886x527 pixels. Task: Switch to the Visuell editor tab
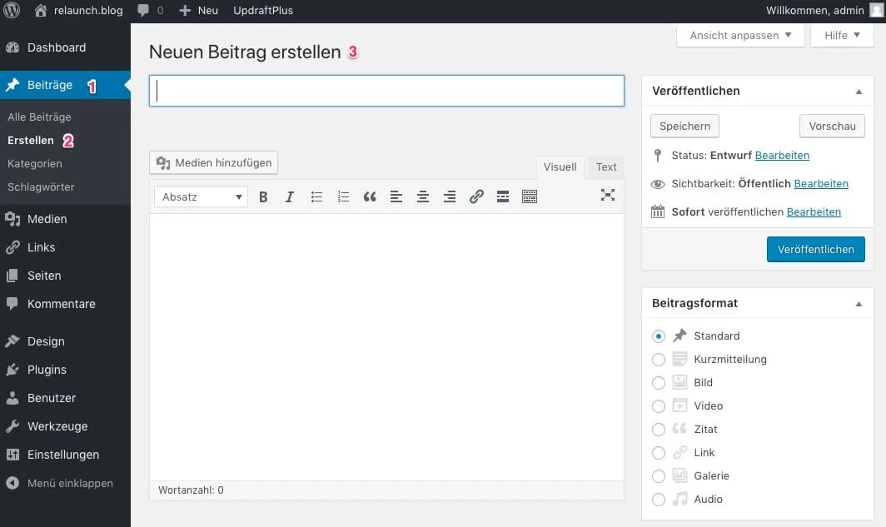click(x=560, y=167)
